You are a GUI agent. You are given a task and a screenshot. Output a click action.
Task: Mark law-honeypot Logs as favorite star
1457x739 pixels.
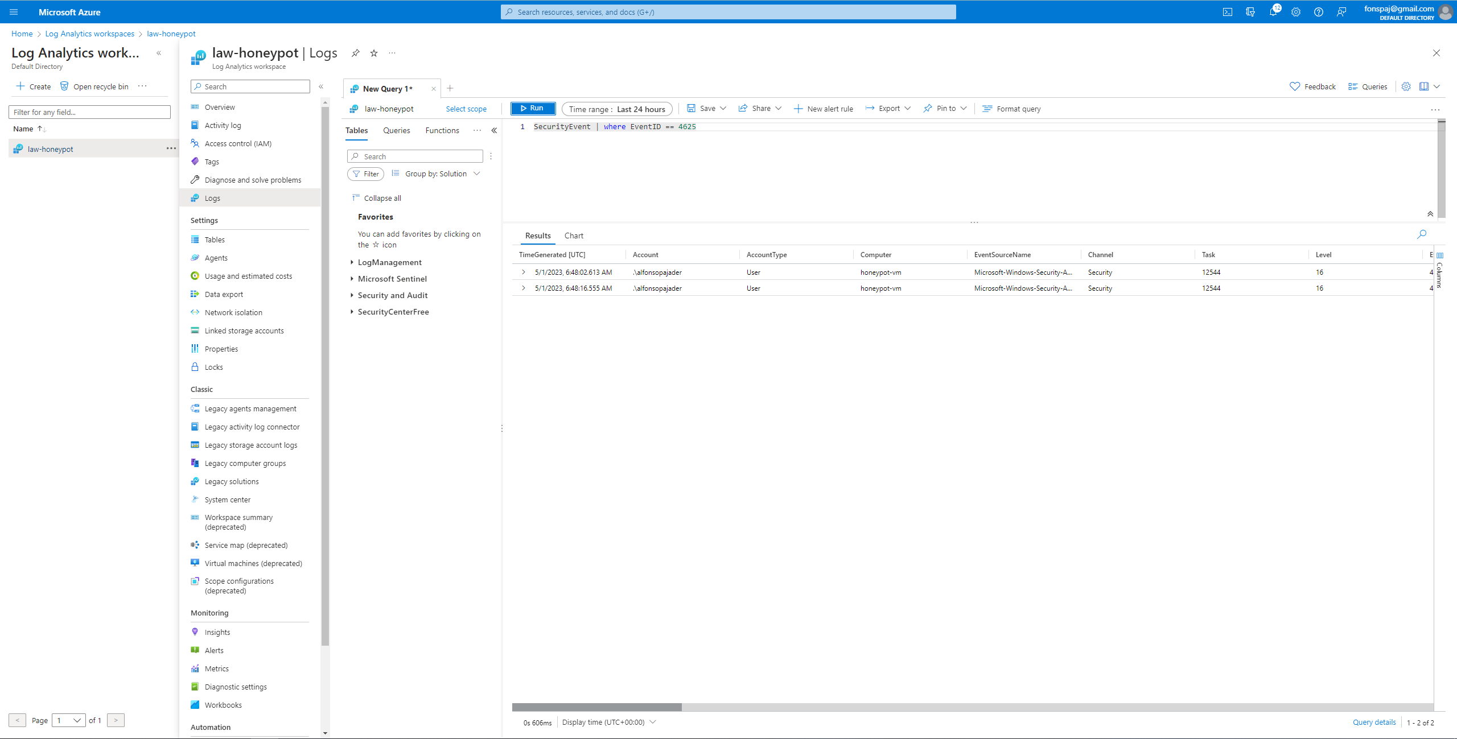pyautogui.click(x=374, y=53)
